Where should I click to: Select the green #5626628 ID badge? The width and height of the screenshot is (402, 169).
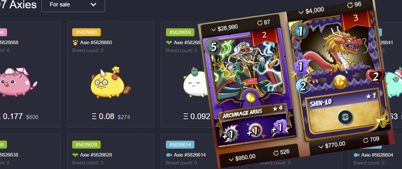(x=86, y=145)
